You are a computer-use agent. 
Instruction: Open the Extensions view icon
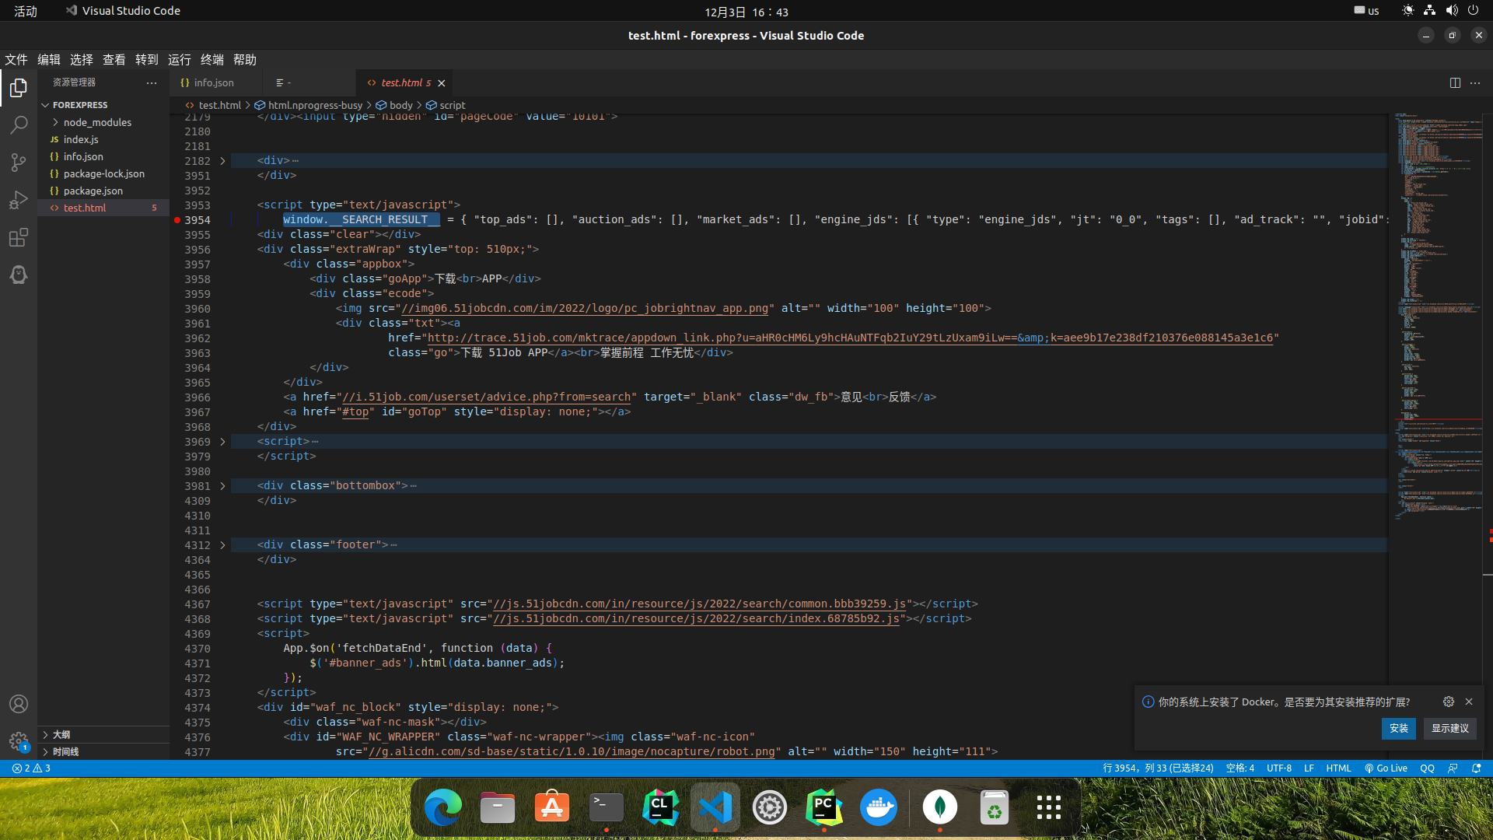coord(19,237)
